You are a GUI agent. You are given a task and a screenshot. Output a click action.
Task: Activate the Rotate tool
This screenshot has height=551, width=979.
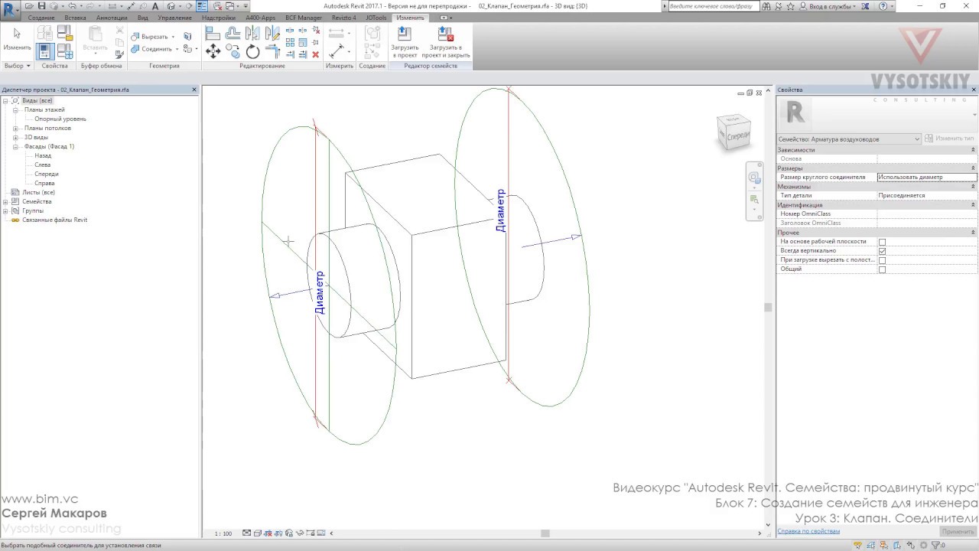[252, 51]
